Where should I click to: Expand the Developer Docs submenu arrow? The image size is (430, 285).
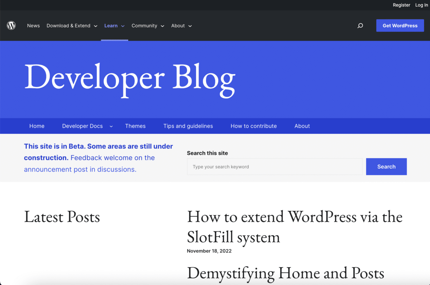(x=111, y=126)
